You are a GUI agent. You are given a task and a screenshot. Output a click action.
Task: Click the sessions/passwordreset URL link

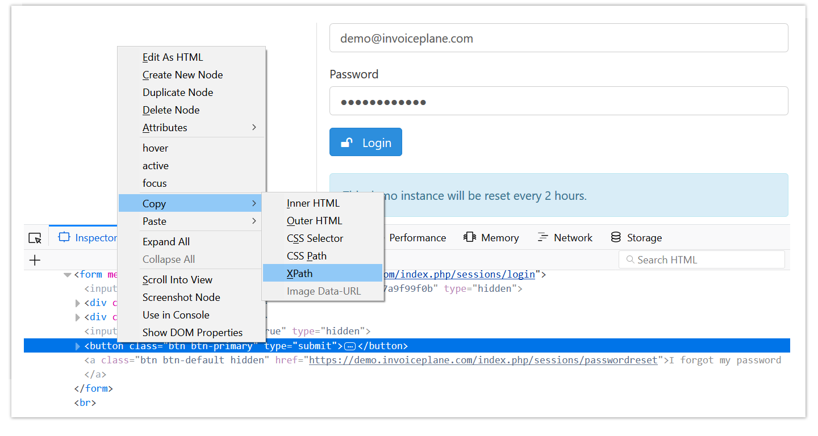pos(483,360)
